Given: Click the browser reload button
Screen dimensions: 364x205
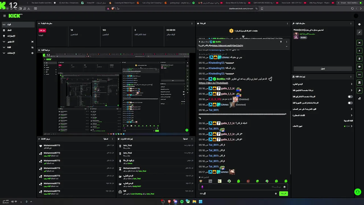Looking at the screenshot, I should [x=352, y=9].
